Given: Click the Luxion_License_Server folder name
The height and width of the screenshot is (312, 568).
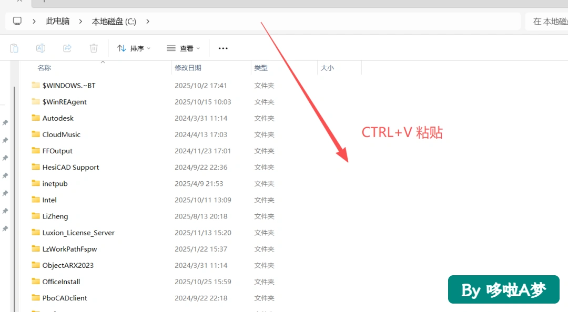Looking at the screenshot, I should pos(78,233).
